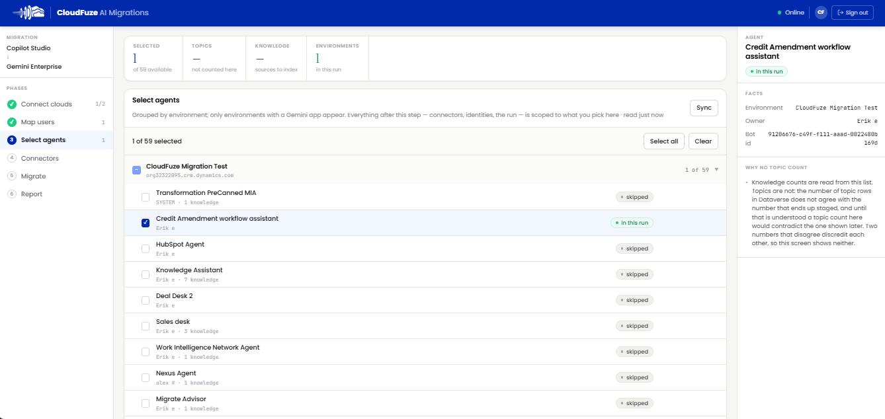Check the Transformation PreCanned MIA agent
The width and height of the screenshot is (885, 419).
(x=146, y=197)
